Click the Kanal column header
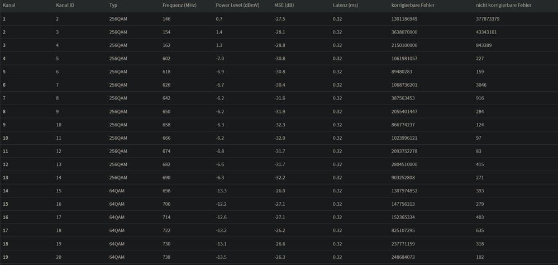This screenshot has width=558, height=265. pos(9,5)
